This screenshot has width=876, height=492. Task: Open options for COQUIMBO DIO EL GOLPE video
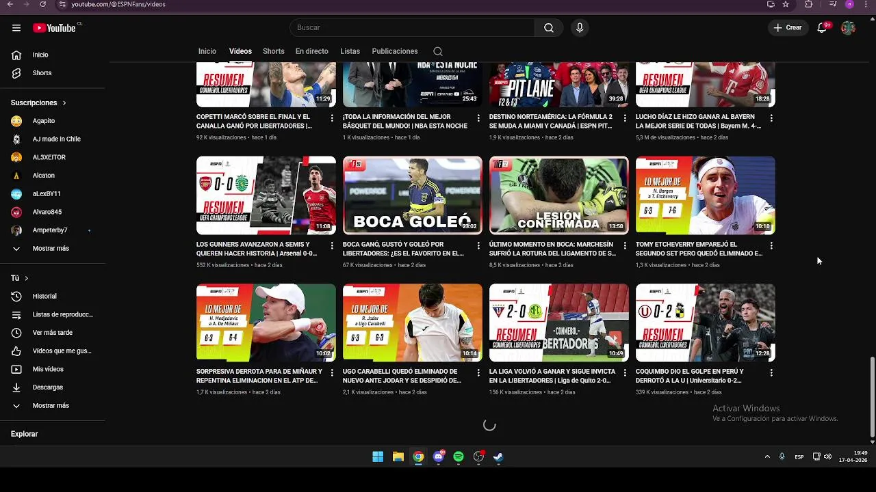pyautogui.click(x=771, y=373)
